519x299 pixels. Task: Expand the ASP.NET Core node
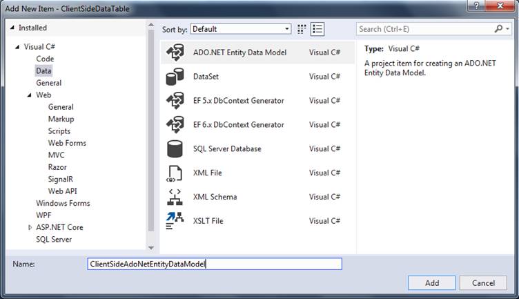(x=30, y=227)
